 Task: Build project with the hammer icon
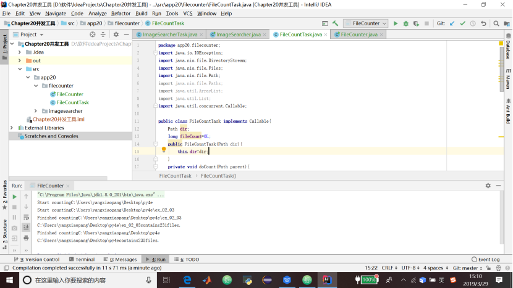click(335, 23)
